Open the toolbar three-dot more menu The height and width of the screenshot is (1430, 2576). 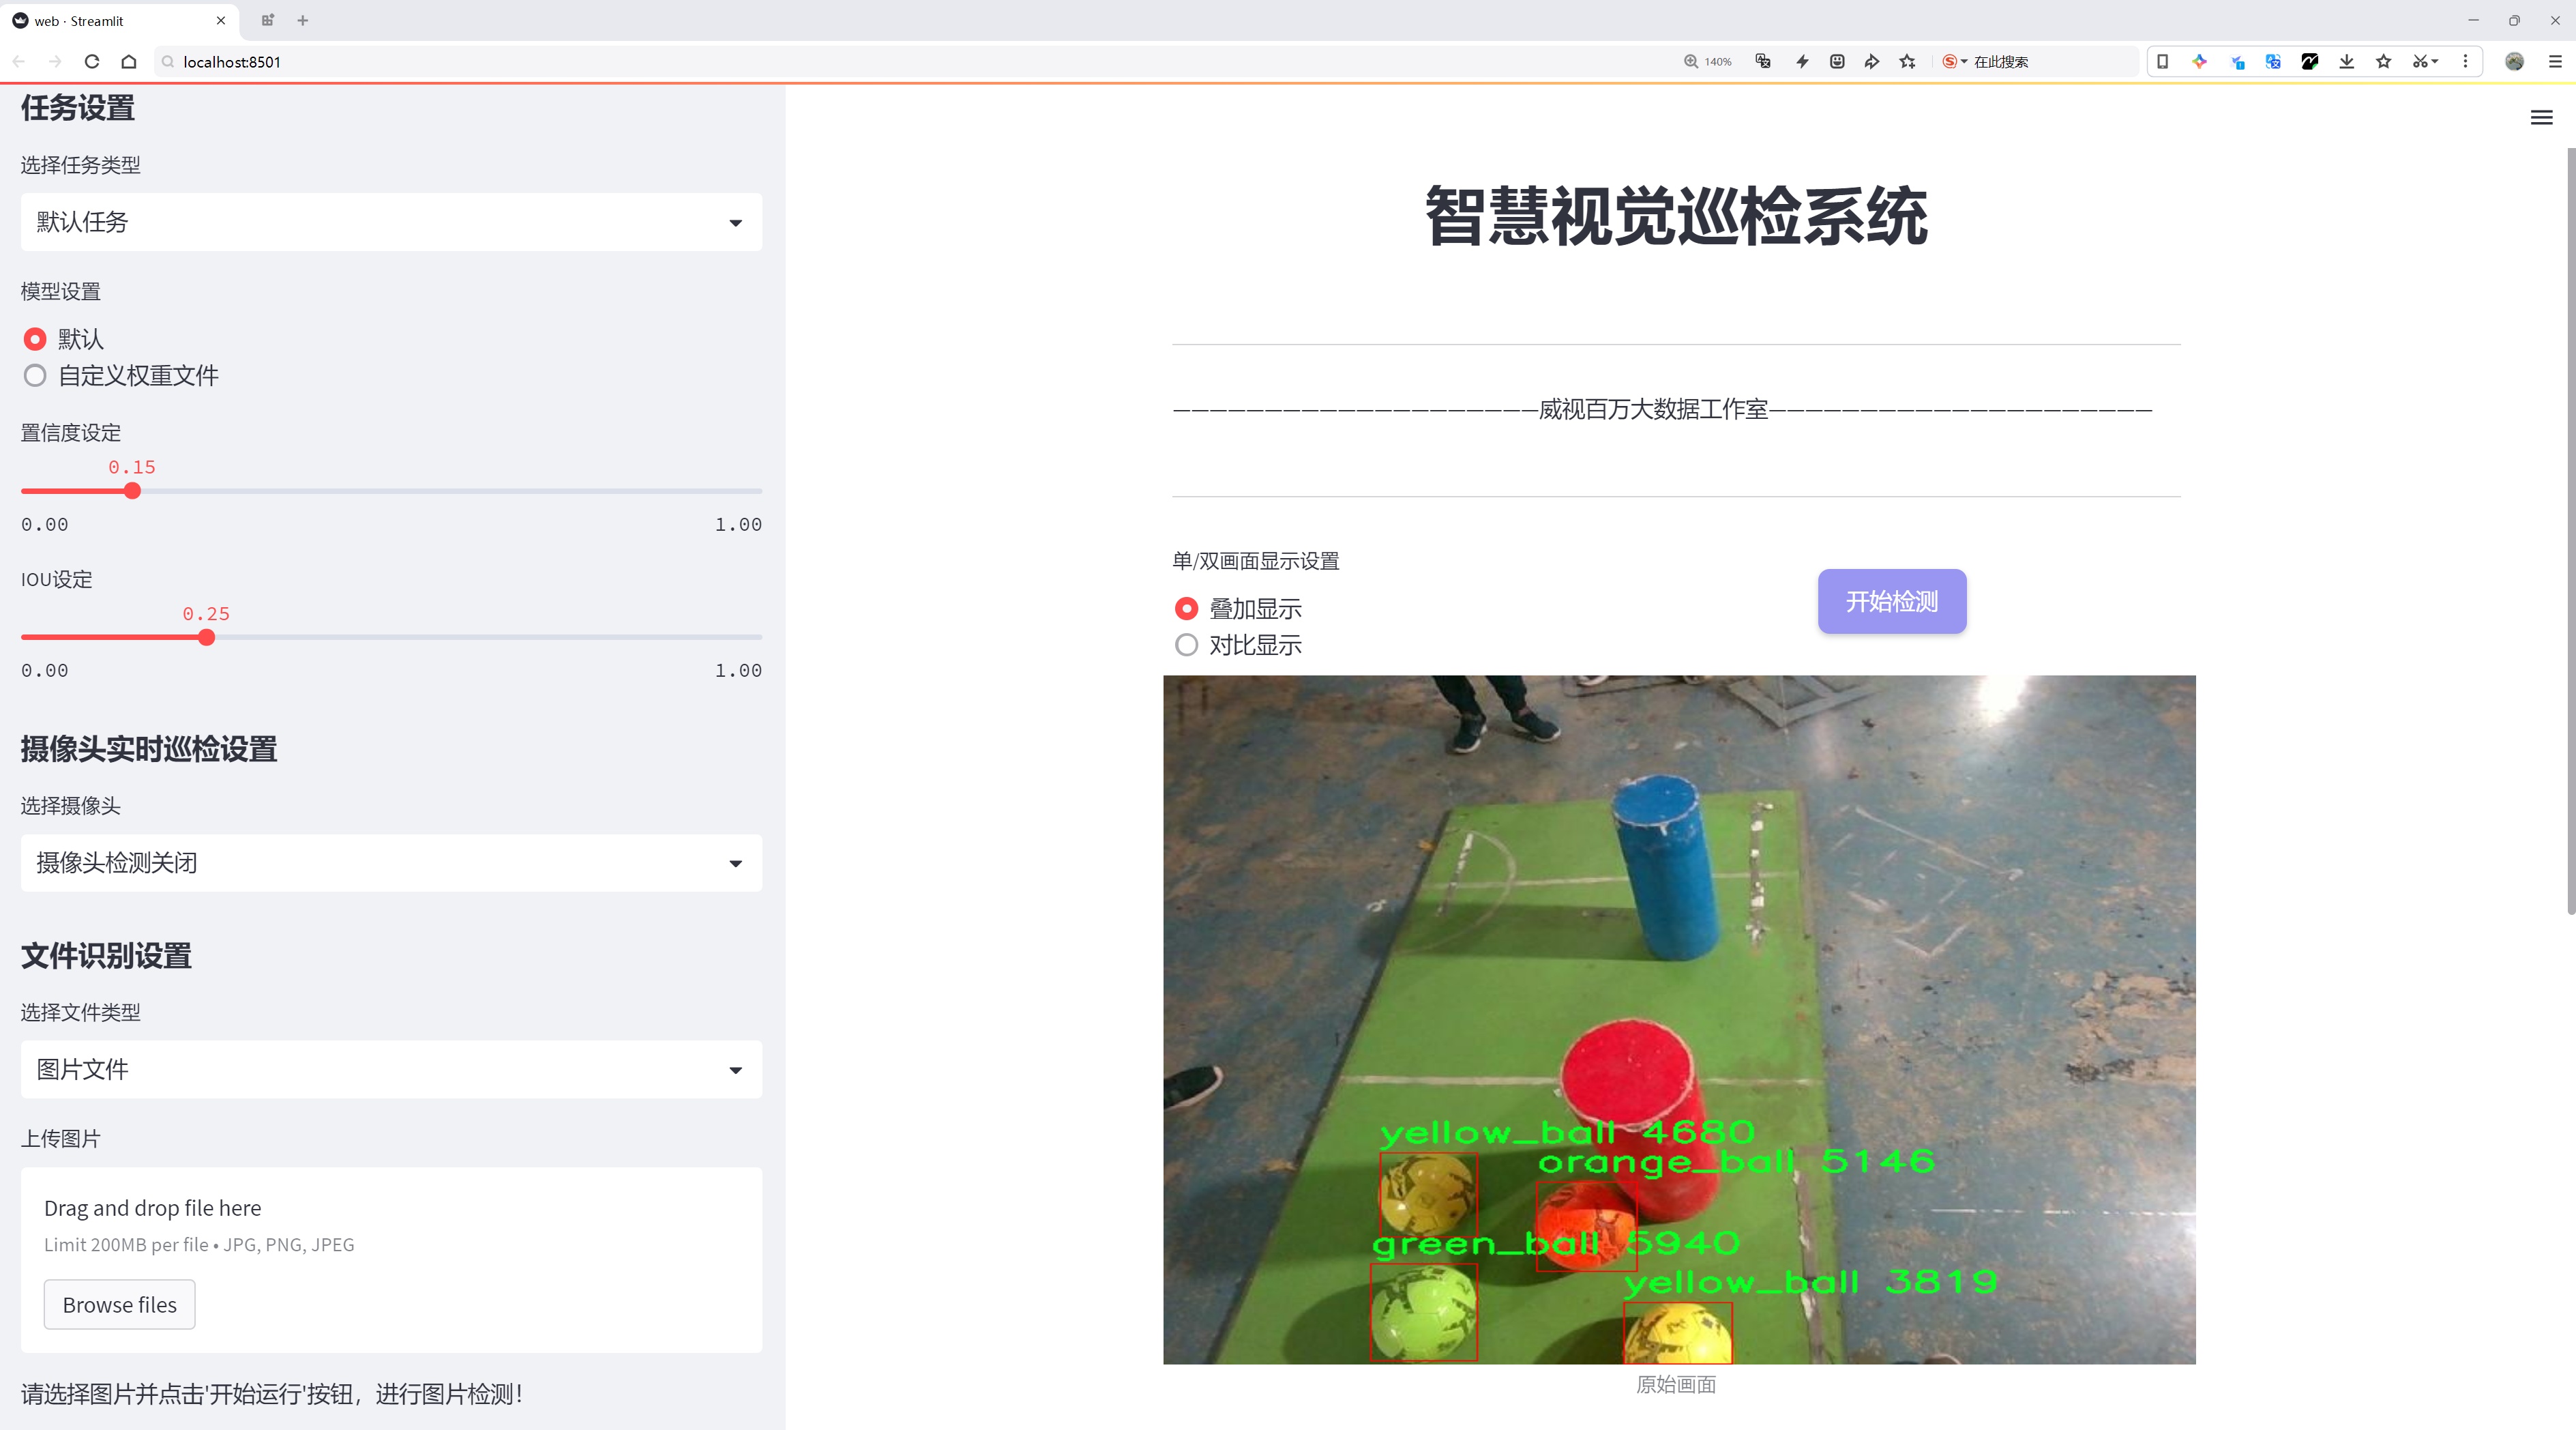[x=2465, y=61]
